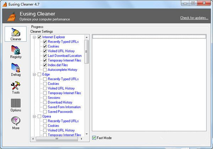Click horizontal scrollbar left arrow

(x=33, y=139)
